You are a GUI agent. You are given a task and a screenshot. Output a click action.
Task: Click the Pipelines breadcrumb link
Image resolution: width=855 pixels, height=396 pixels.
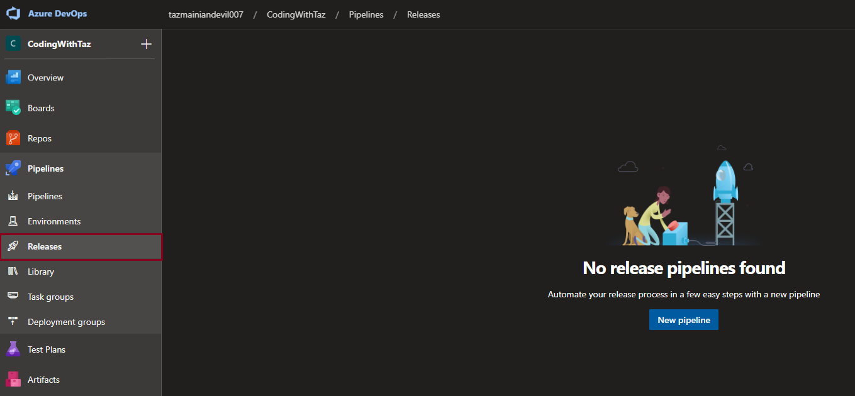click(366, 14)
